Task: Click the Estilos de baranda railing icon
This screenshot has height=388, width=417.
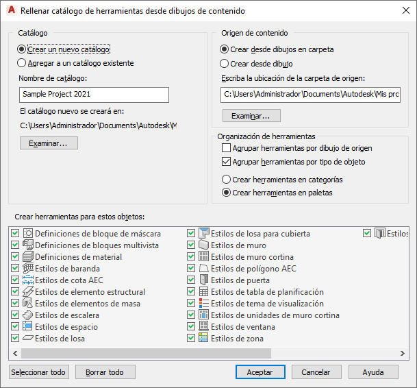Action: [x=28, y=268]
